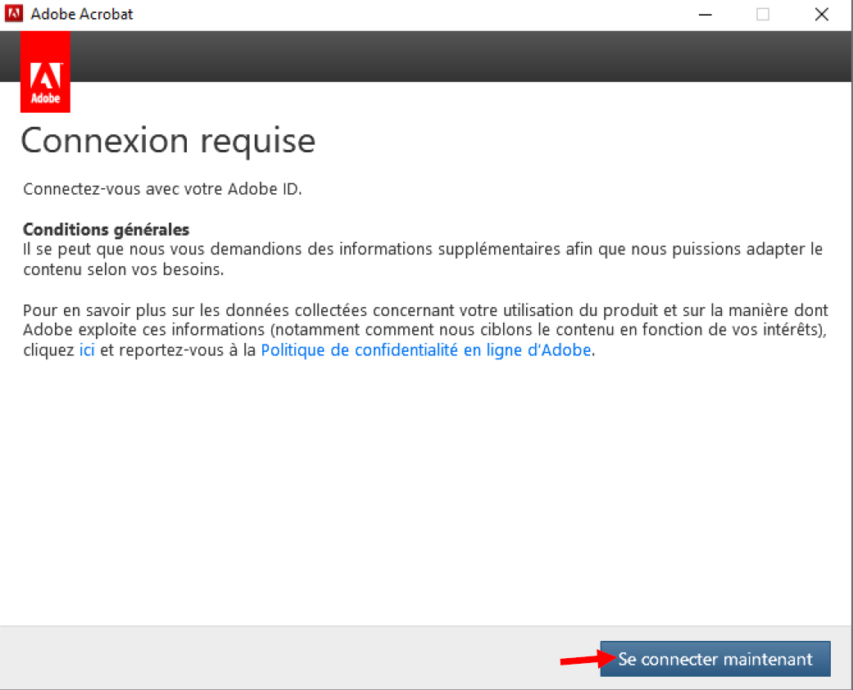853x690 pixels.
Task: Click the Se connecter maintenant button
Action: pyautogui.click(x=715, y=659)
